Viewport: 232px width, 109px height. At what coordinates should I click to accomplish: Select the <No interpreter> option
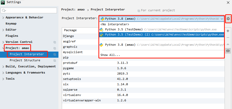point(162,24)
